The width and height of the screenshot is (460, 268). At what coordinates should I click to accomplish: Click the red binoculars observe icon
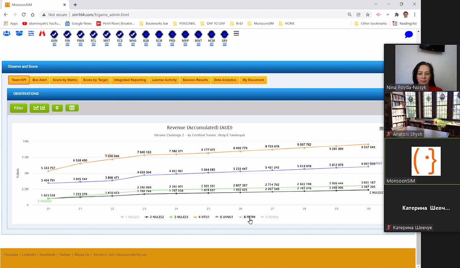point(42,34)
